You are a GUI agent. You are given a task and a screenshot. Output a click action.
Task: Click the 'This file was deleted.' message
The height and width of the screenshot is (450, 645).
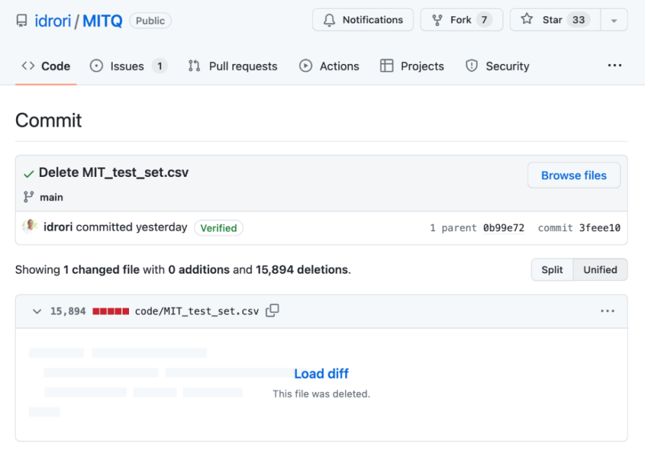point(321,394)
